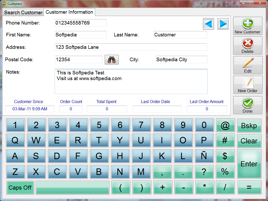Tap the letter P key
Viewport: 268px width, 201px height.
(x=204, y=140)
